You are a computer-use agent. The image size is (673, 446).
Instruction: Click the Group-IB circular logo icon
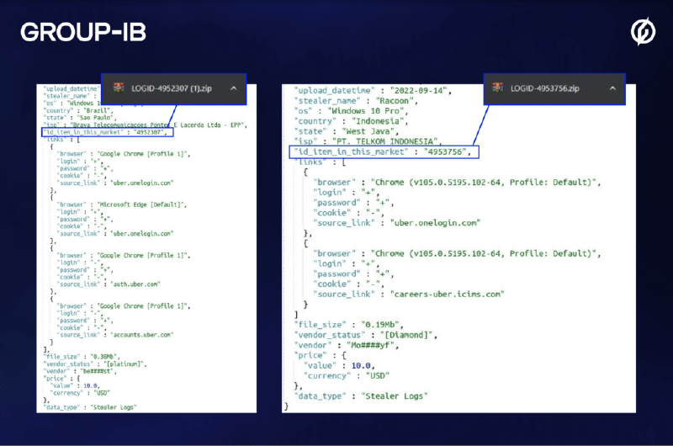pos(644,32)
